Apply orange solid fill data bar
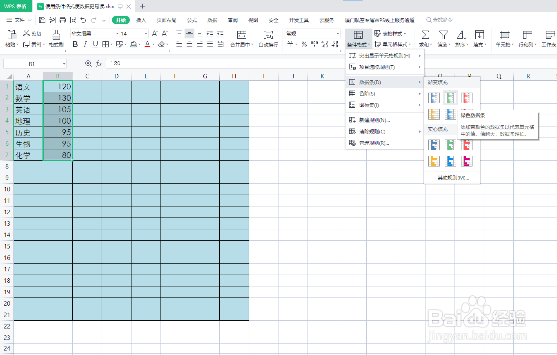Screen dimensions: 557x355 pos(434,161)
